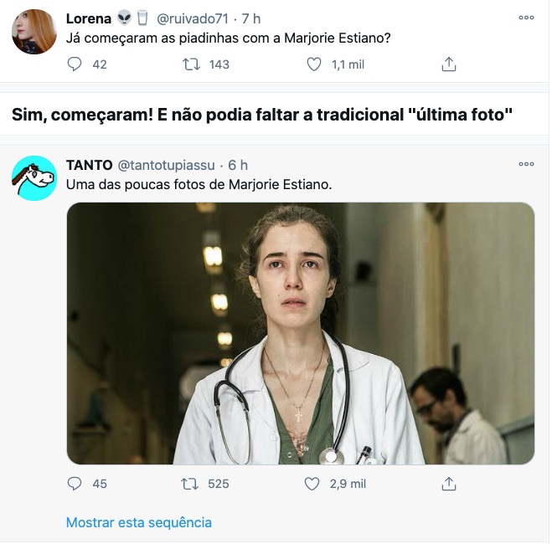552x544 pixels.
Task: Retweet TANTO's tweet with 525 retweets
Action: pos(191,484)
